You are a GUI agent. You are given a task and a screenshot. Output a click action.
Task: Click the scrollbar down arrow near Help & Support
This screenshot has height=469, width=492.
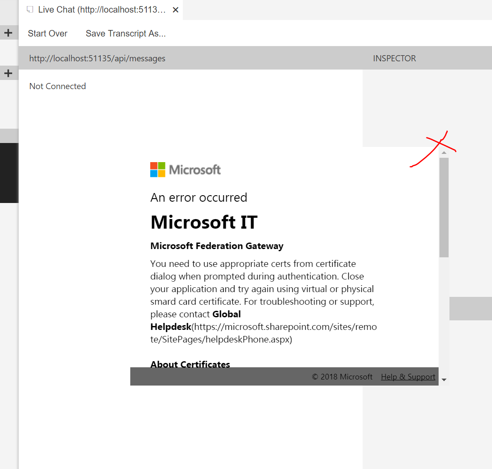(444, 379)
